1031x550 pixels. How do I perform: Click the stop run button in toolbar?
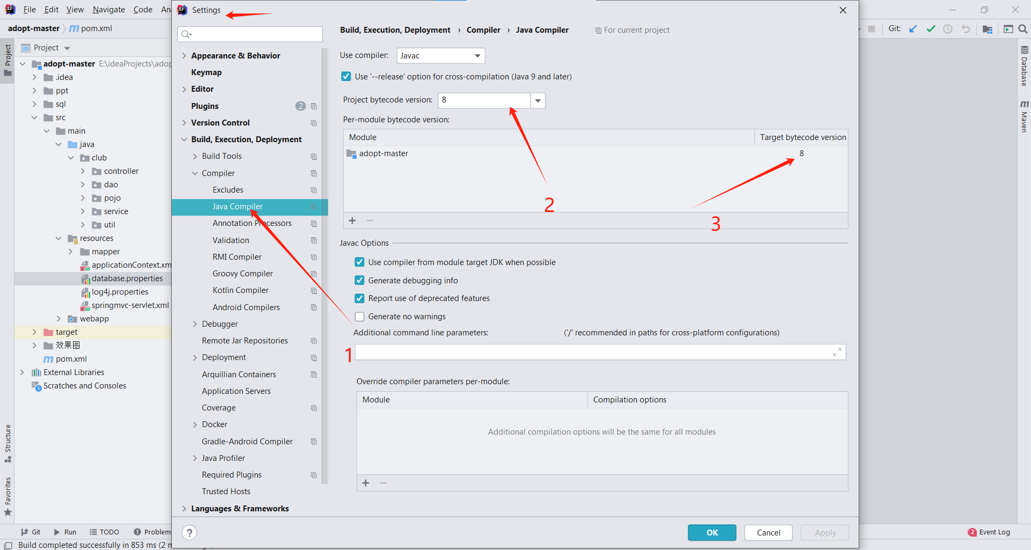(x=872, y=29)
